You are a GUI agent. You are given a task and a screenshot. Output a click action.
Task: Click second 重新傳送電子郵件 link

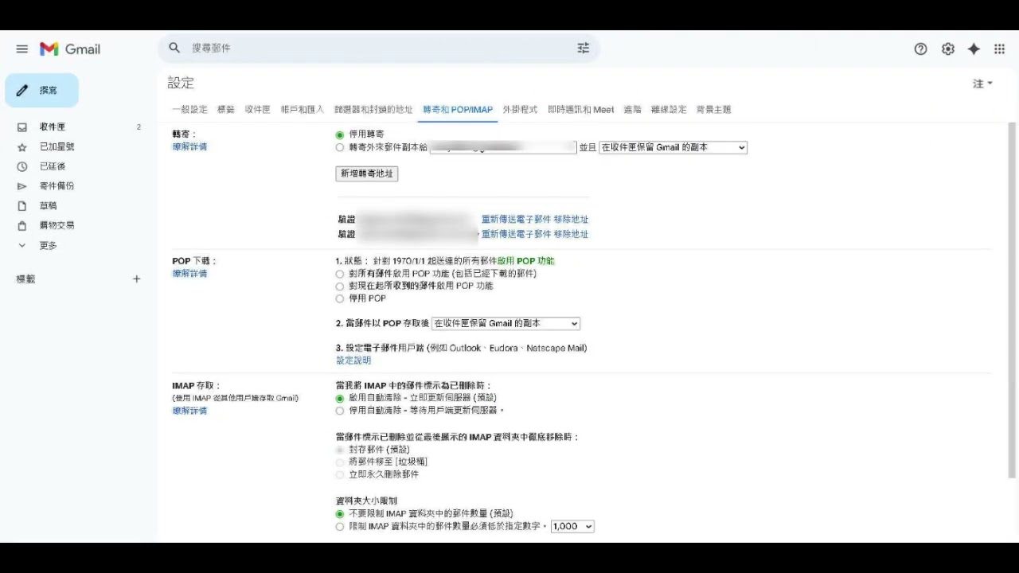point(516,234)
